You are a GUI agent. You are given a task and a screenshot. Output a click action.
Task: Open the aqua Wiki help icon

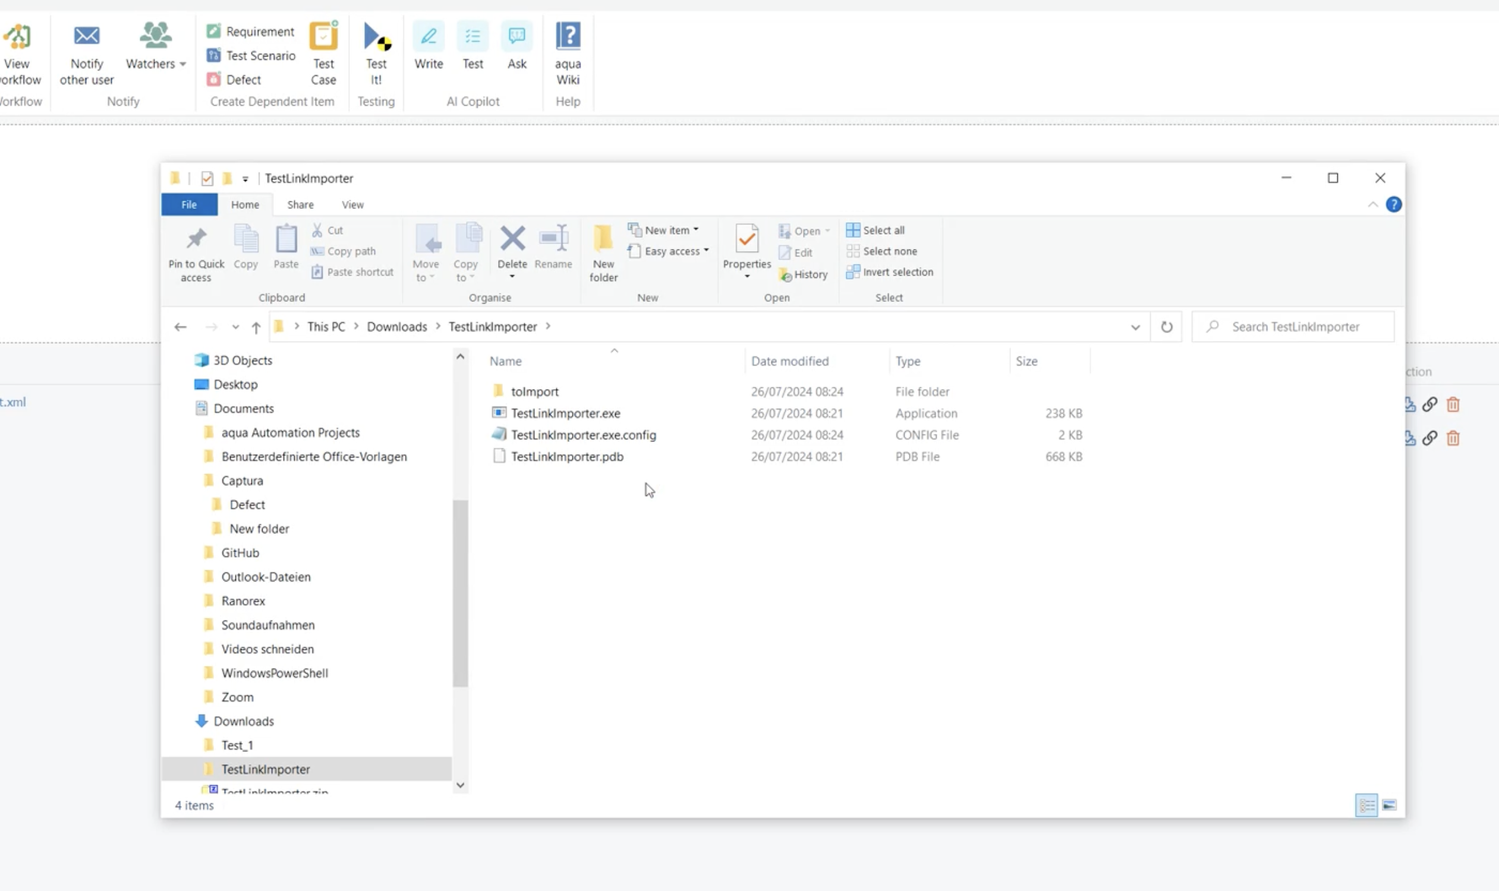[568, 37]
